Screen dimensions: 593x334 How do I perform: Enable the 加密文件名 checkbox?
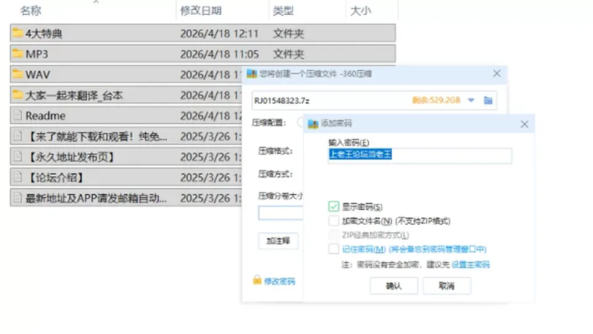(x=334, y=220)
